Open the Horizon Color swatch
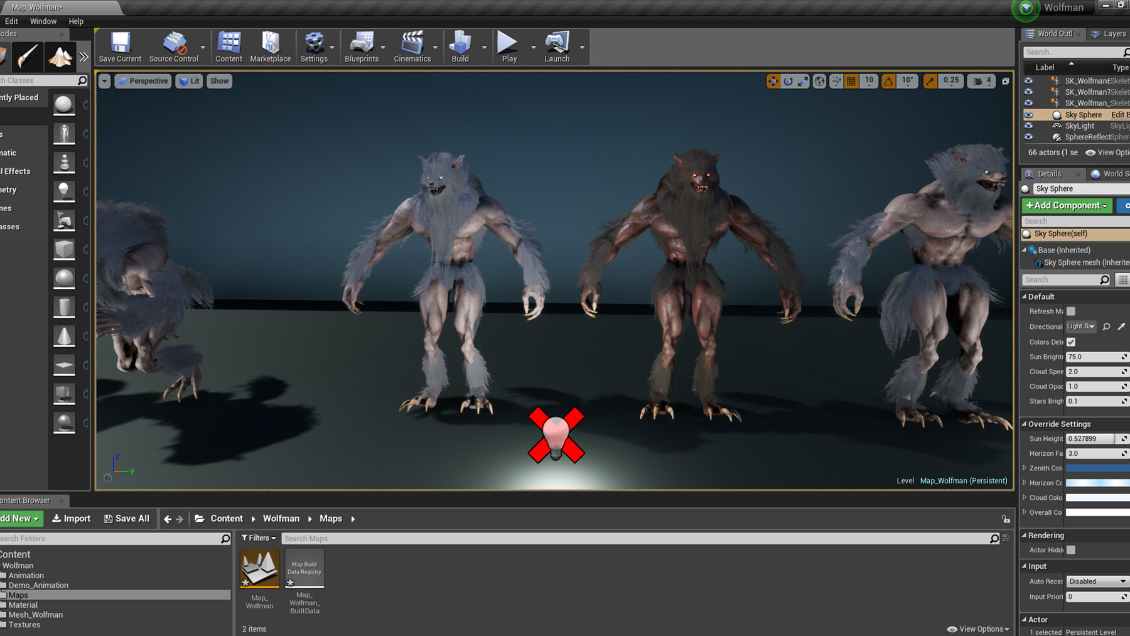Screen dimensions: 1130x636 click(x=1098, y=483)
